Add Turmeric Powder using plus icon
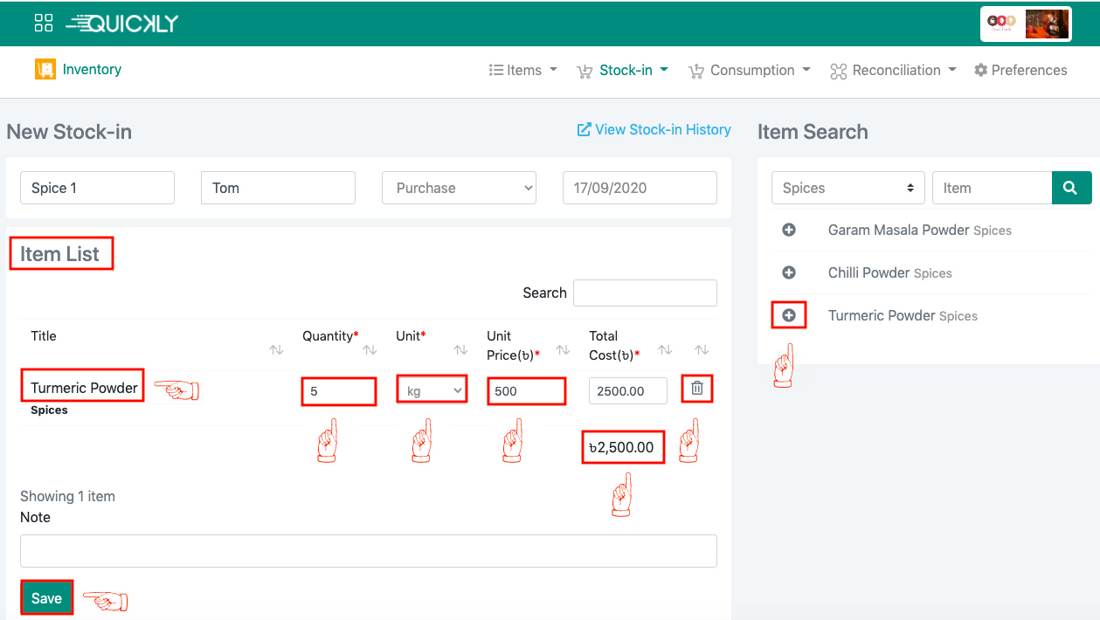Viewport: 1100px width, 620px height. point(788,315)
